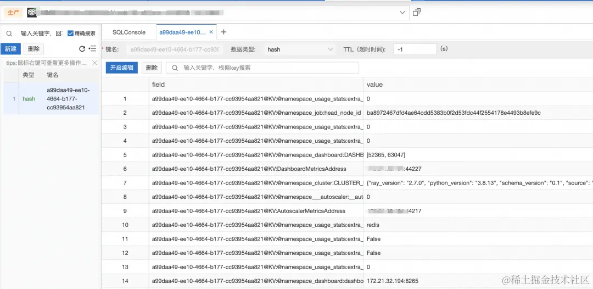The height and width of the screenshot is (289, 593).
Task: Click the 根据key搜索 field search box
Action: click(x=262, y=68)
